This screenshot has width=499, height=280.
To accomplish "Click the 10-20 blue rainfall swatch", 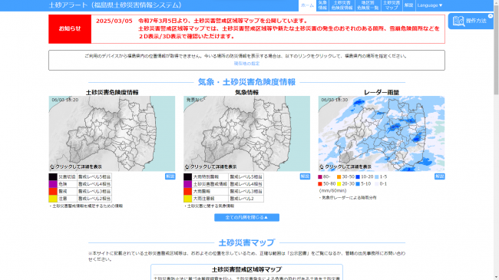I will [x=358, y=177].
